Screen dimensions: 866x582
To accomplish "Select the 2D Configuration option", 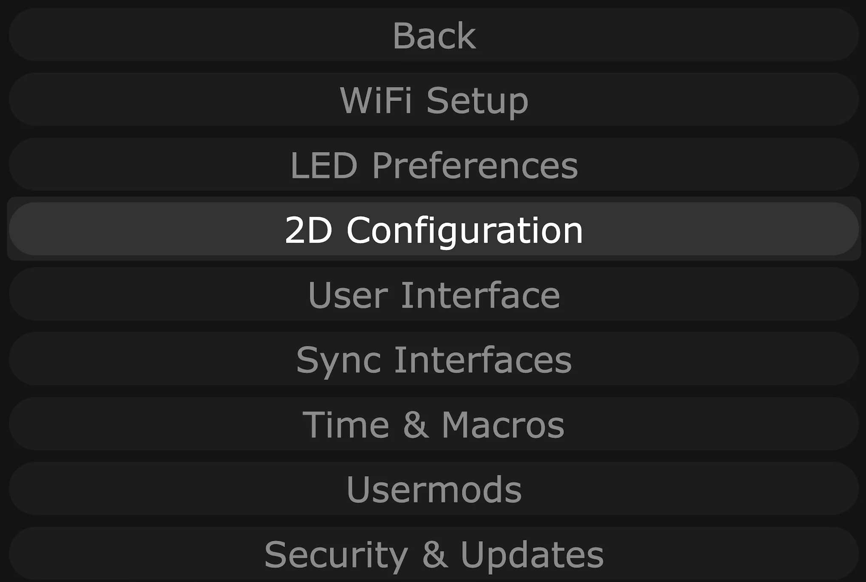I will (433, 229).
